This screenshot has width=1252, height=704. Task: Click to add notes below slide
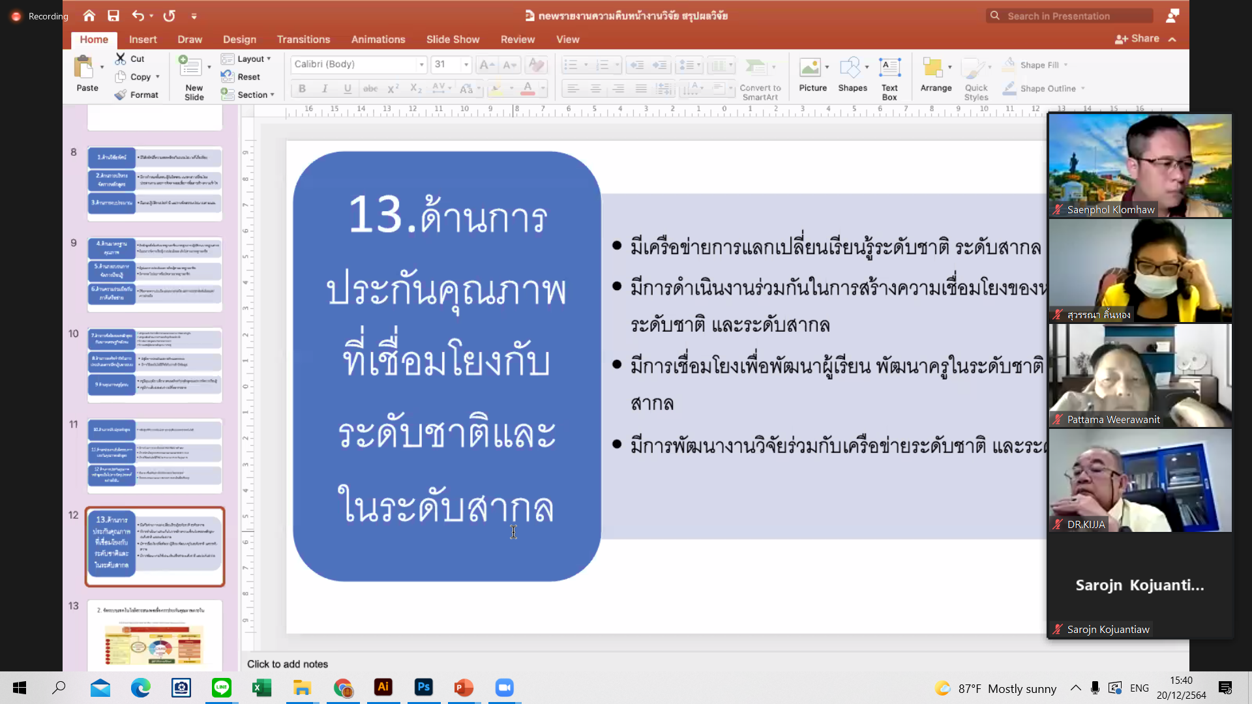pyautogui.click(x=288, y=664)
